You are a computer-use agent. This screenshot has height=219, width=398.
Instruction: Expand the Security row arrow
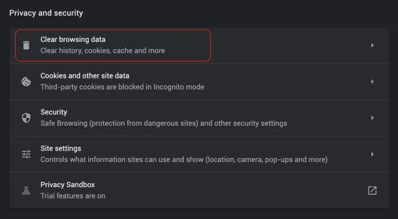pos(372,118)
